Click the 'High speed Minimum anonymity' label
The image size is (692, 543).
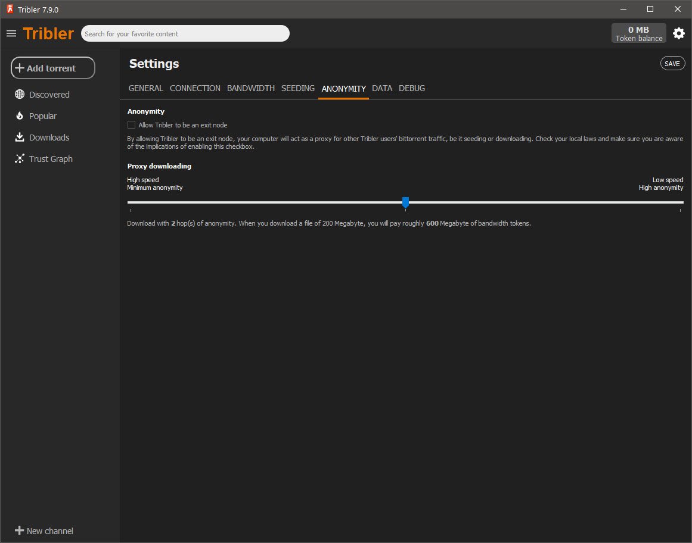click(x=154, y=184)
